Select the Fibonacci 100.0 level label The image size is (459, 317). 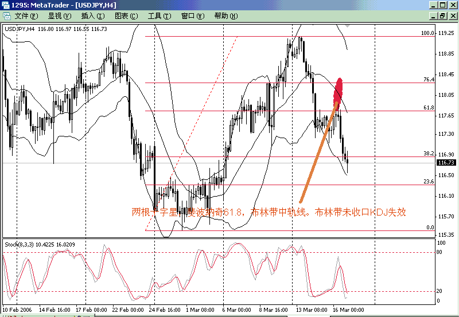[x=427, y=33]
